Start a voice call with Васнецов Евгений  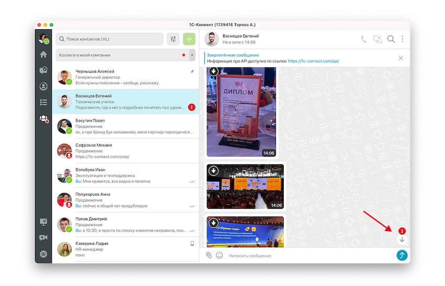[364, 39]
